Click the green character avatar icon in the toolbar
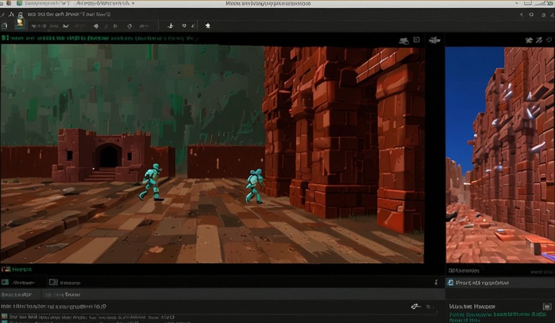The image size is (555, 323). [x=20, y=22]
